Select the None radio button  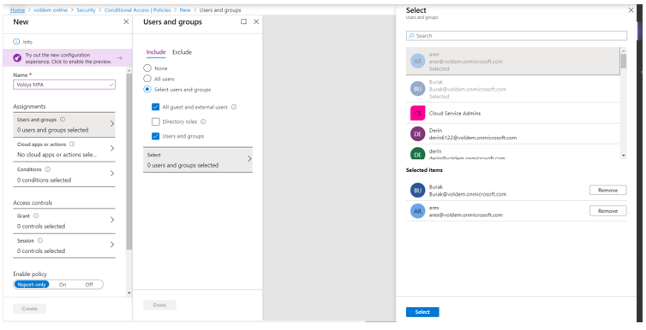(x=147, y=68)
